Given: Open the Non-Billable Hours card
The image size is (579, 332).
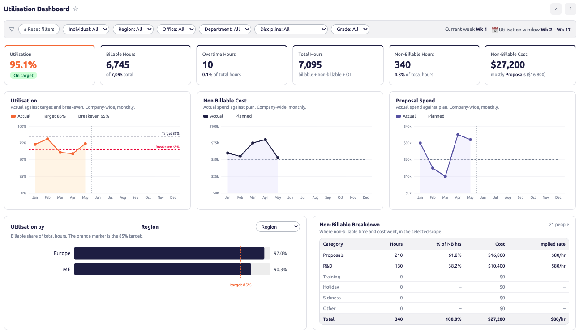Looking at the screenshot, I should 434,65.
